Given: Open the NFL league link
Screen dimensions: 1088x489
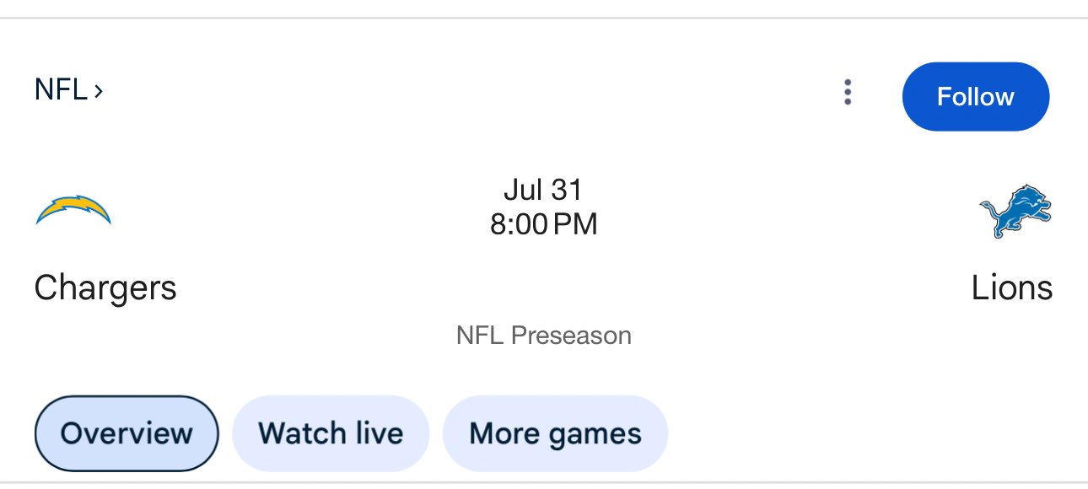Looking at the screenshot, I should coord(61,89).
